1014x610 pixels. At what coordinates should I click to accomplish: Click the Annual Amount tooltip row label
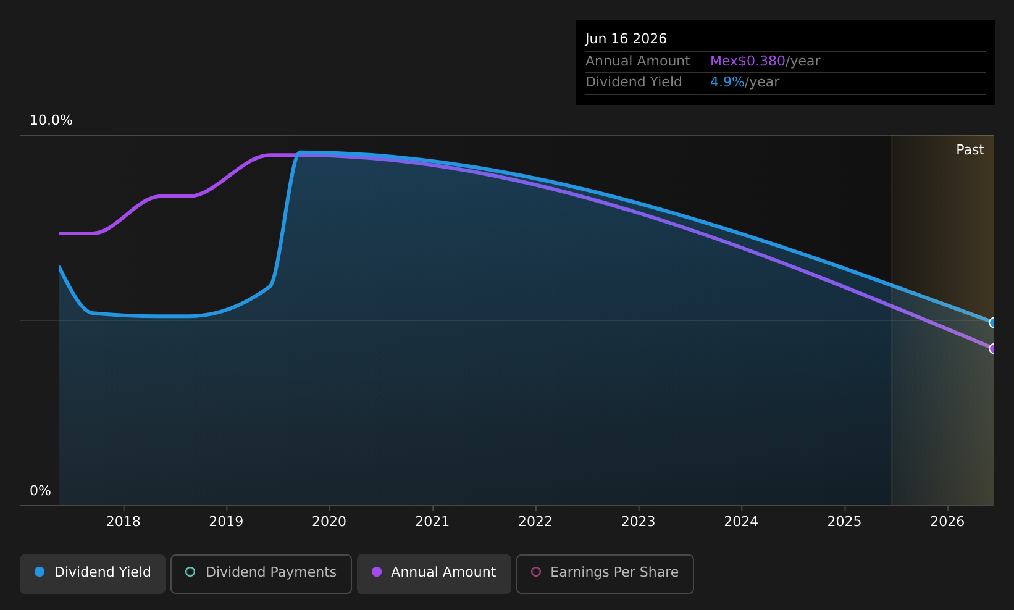pyautogui.click(x=638, y=61)
